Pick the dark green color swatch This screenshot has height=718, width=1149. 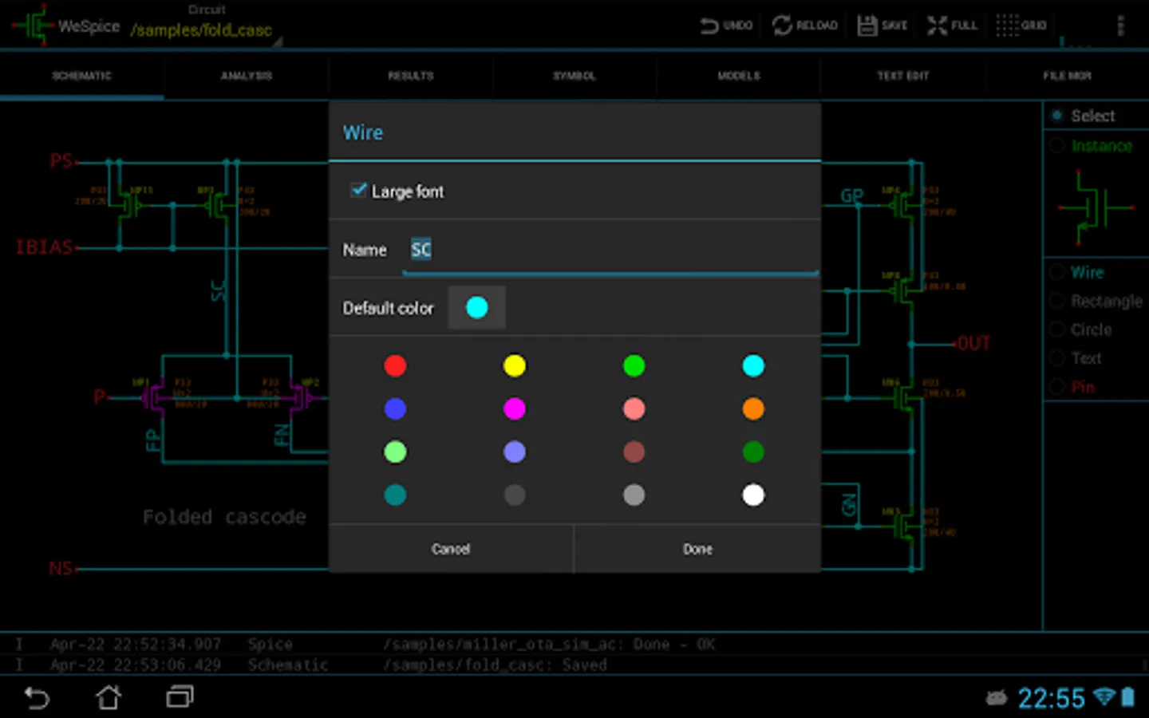(x=753, y=452)
